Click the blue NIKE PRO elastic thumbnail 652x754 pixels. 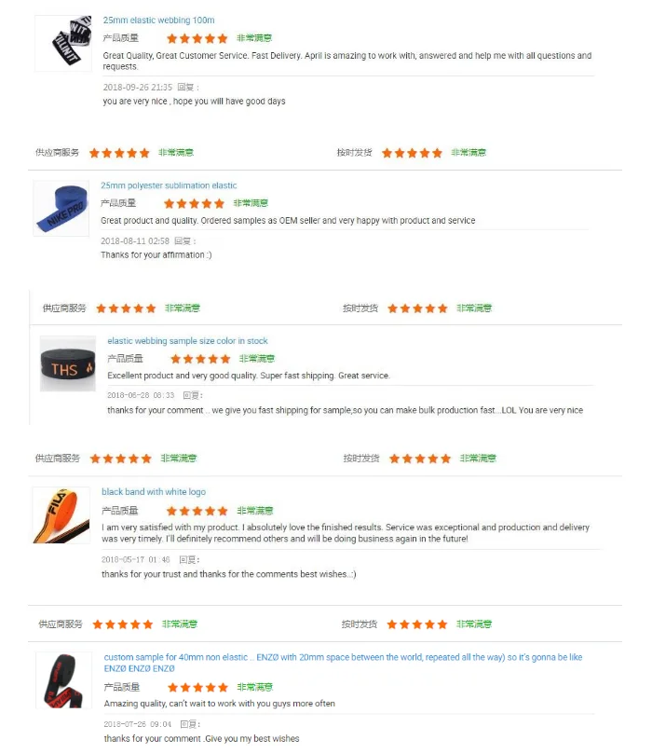pyautogui.click(x=61, y=208)
